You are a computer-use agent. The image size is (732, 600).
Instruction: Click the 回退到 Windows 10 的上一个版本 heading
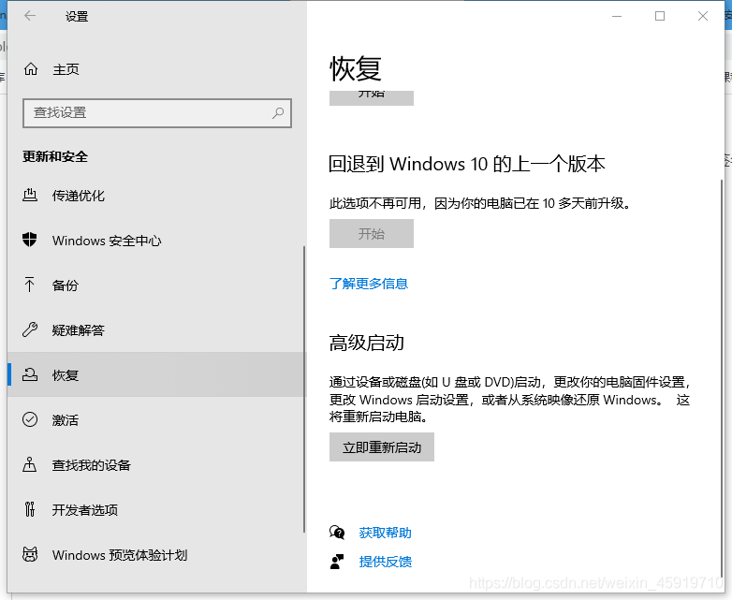pos(467,164)
